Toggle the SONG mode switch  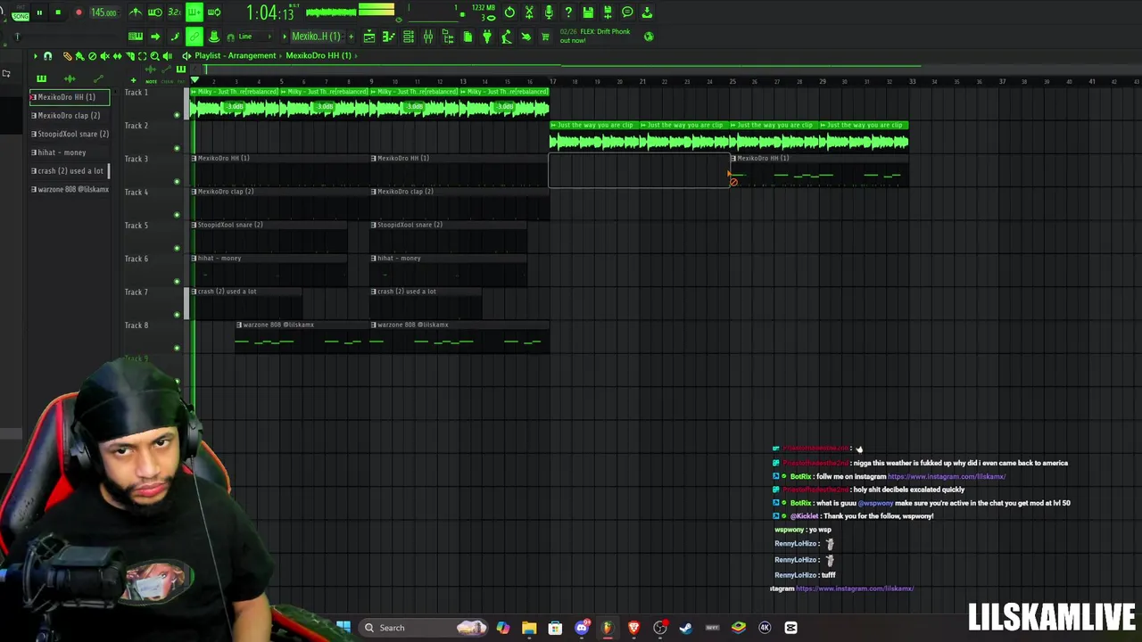tap(20, 16)
